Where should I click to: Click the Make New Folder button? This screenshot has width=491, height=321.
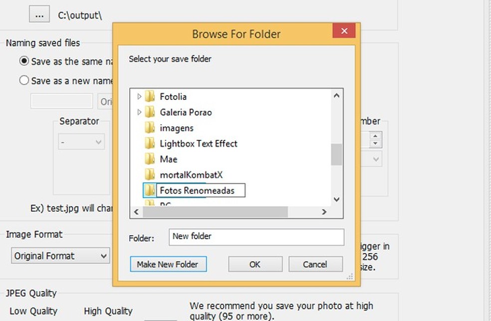pos(168,264)
